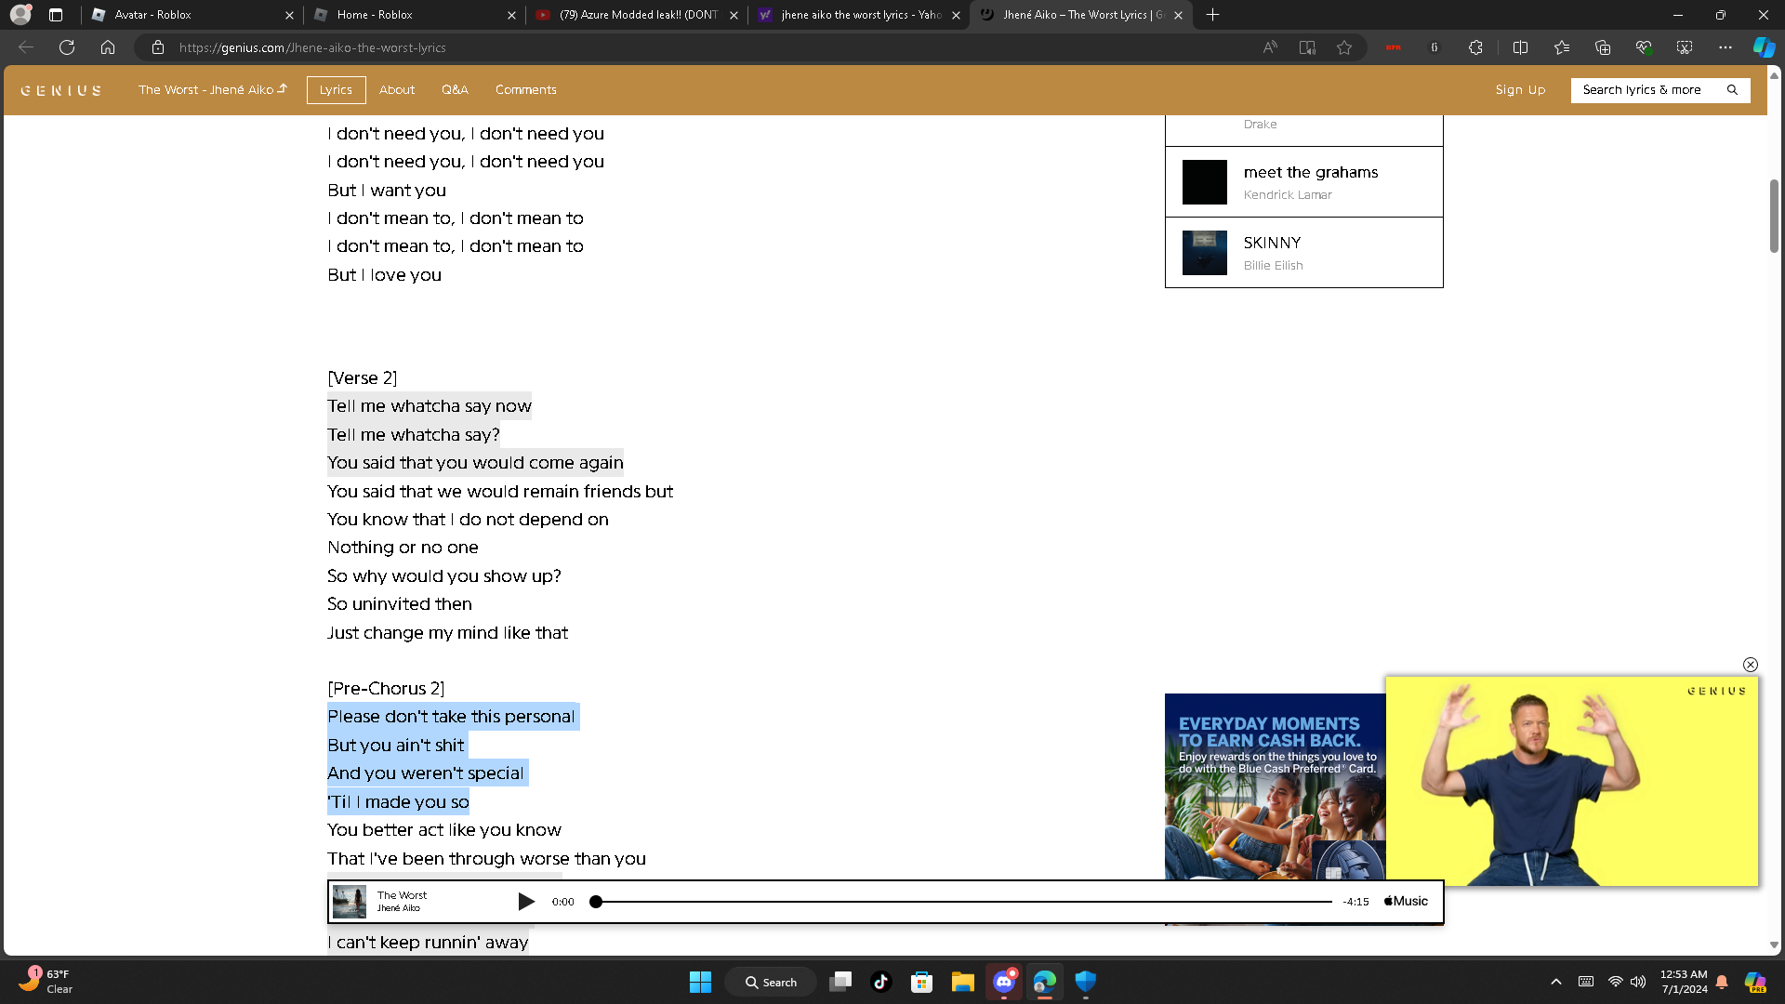Screen dimensions: 1785x1004
Task: Click the floating Genius video player
Action: tap(1572, 781)
